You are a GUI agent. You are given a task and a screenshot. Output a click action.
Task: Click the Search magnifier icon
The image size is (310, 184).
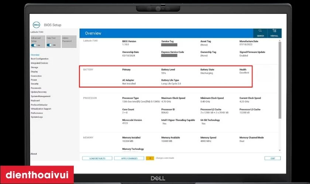260,32
